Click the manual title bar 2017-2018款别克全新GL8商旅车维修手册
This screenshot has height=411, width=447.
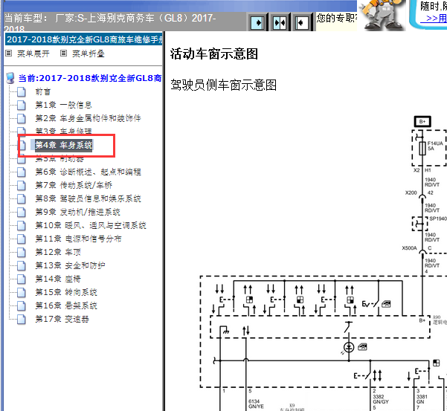coord(84,39)
